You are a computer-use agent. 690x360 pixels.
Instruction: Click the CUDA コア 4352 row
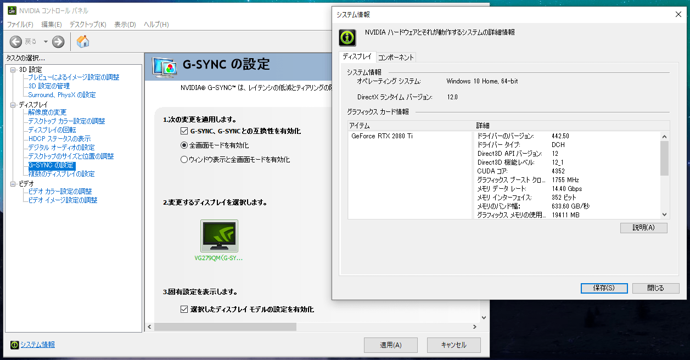567,171
